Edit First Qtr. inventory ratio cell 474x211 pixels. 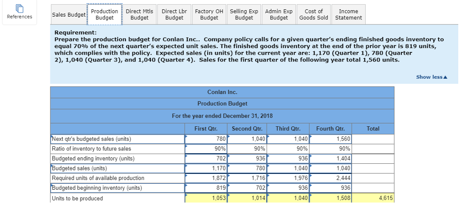pyautogui.click(x=206, y=149)
